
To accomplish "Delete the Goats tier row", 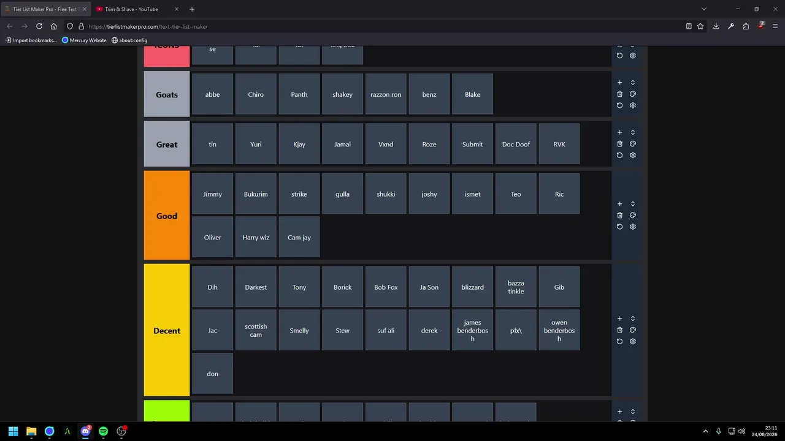I will (619, 94).
